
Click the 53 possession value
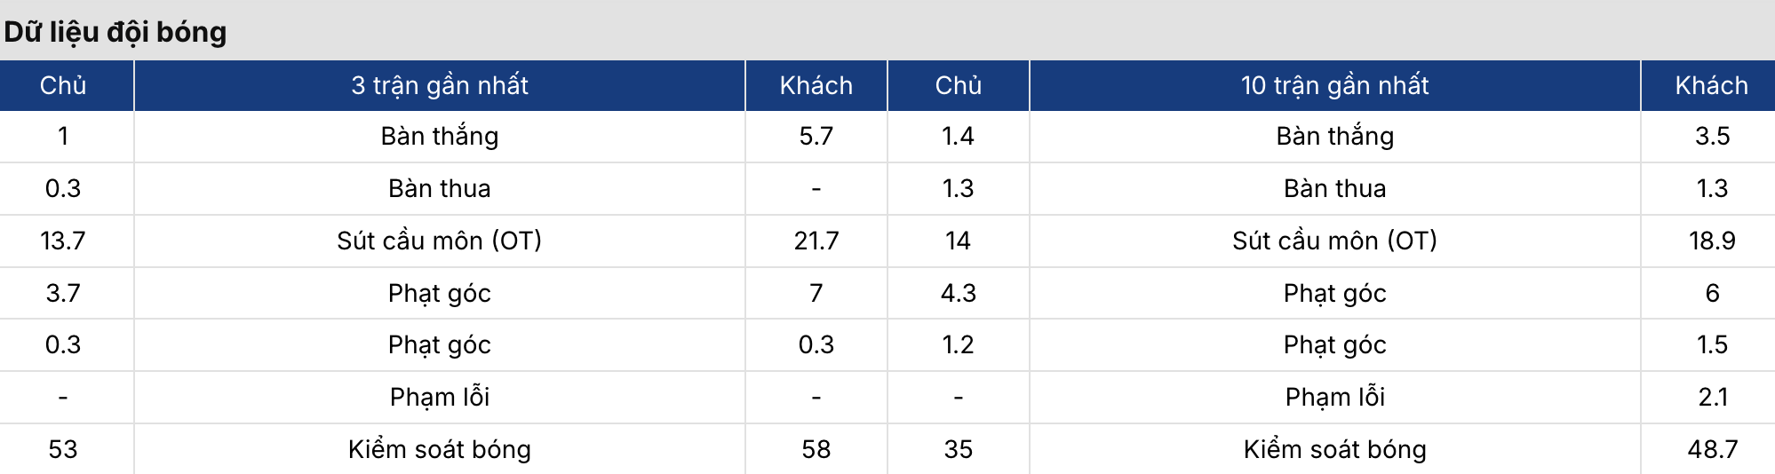coord(63,449)
